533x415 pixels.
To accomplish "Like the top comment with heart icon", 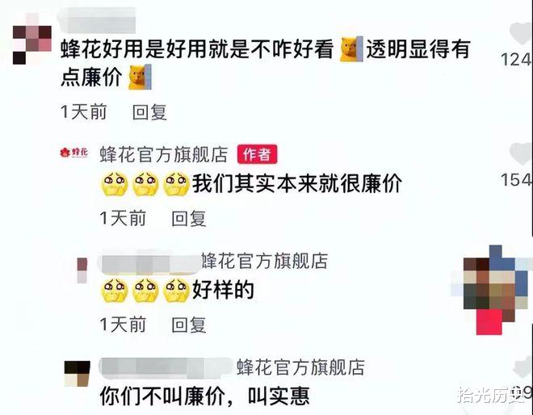I will click(521, 33).
